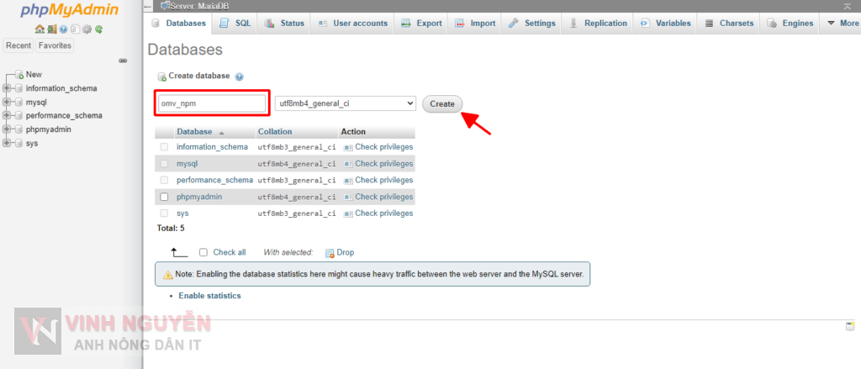Tick the performance_schema row checkbox
The width and height of the screenshot is (861, 369).
[164, 180]
